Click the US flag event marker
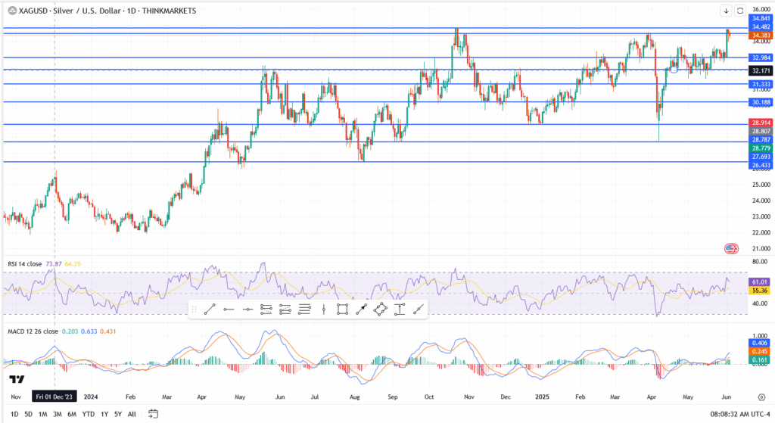Image resolution: width=775 pixels, height=423 pixels. coord(731,248)
